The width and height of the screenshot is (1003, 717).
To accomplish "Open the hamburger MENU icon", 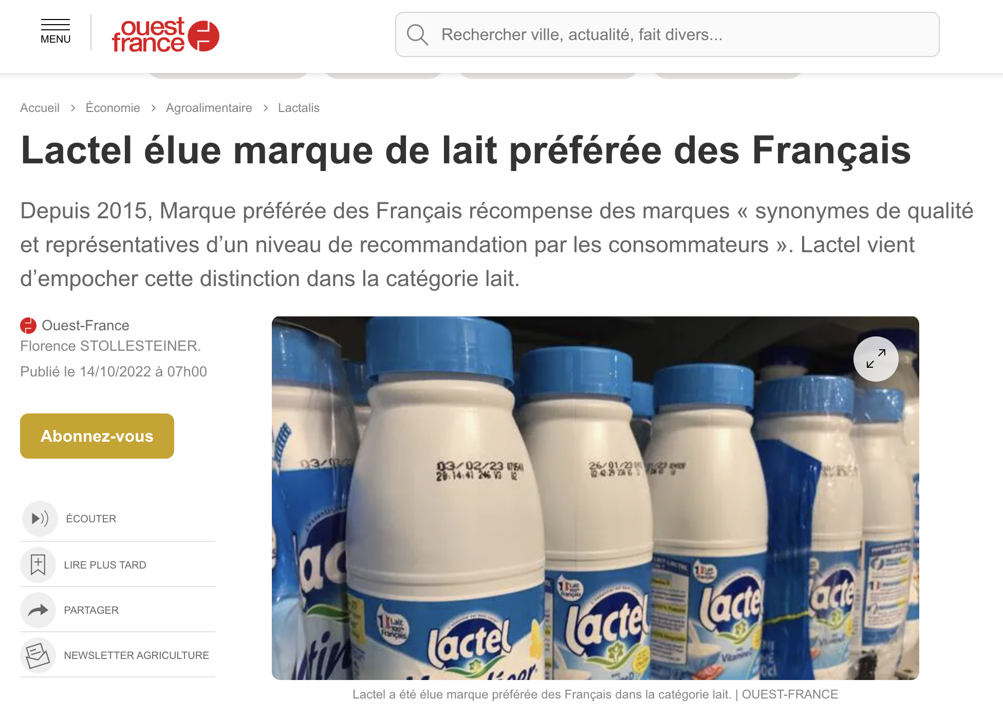I will pos(55,32).
